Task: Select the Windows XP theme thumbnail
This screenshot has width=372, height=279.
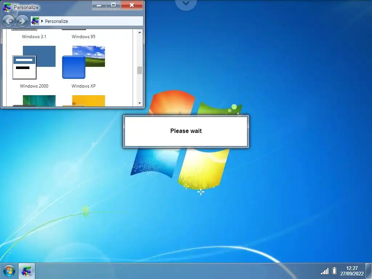Action: 84,62
